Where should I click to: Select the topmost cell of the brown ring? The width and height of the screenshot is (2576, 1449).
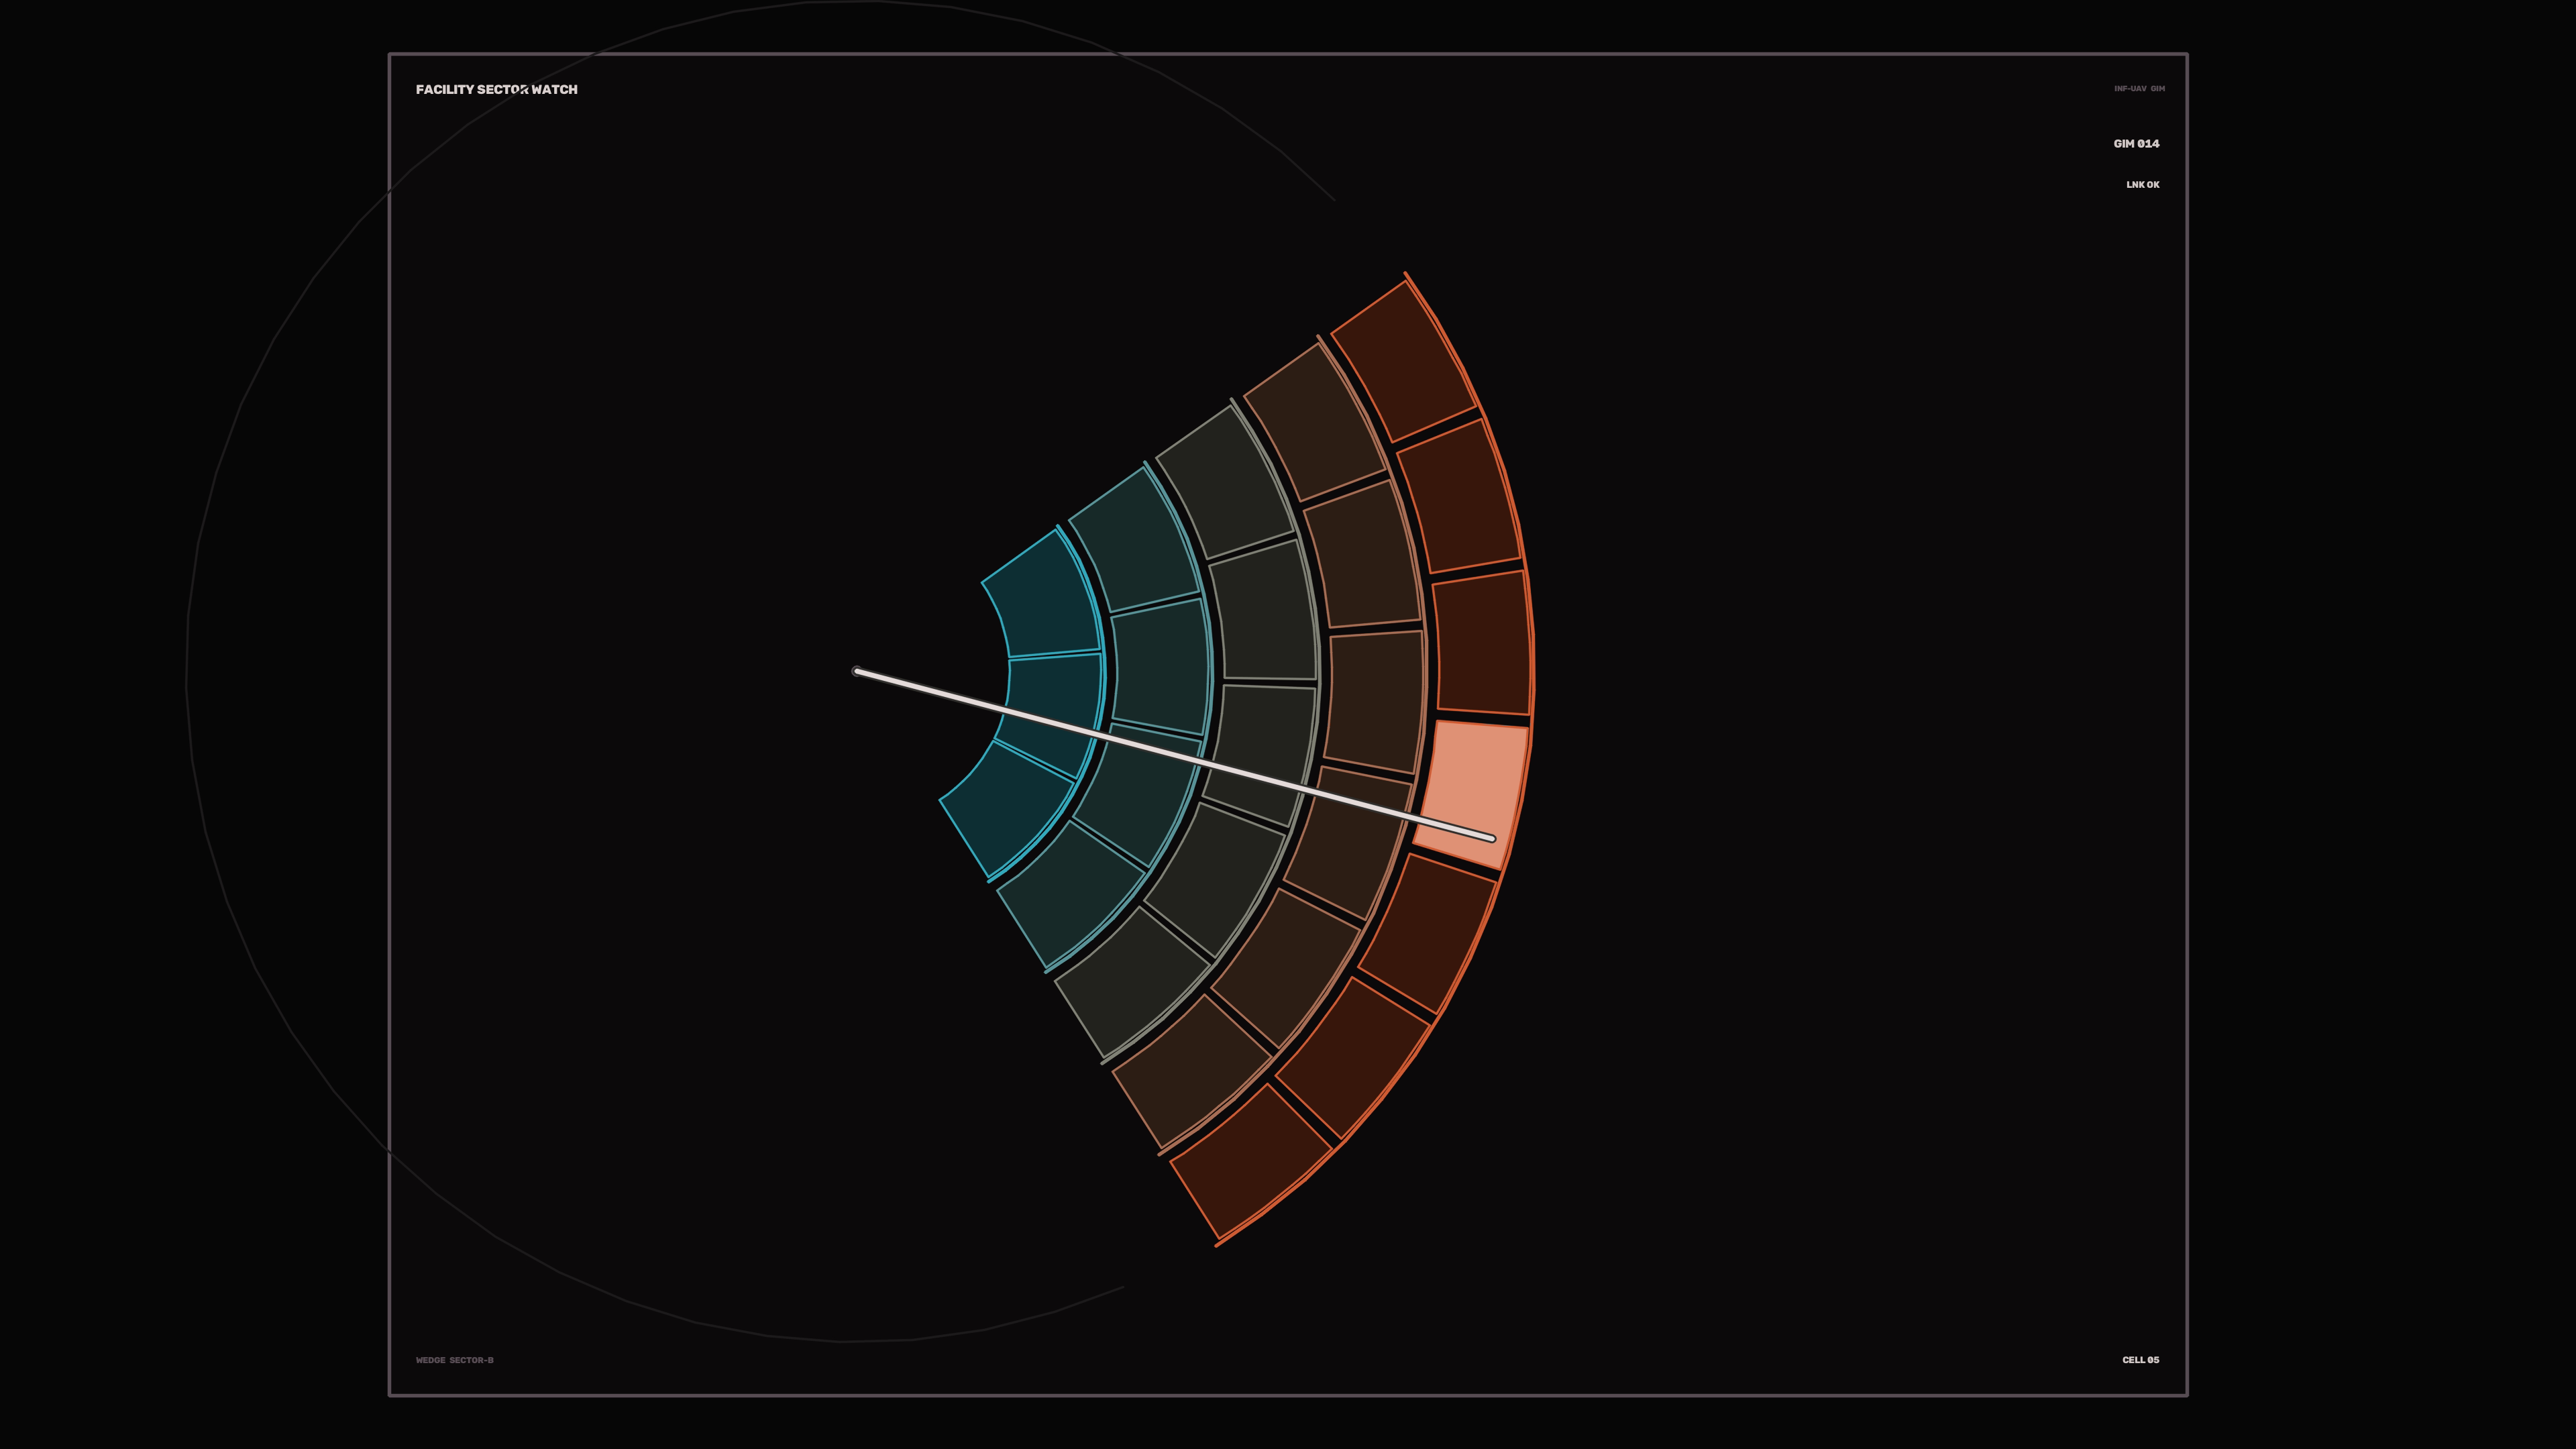[1315, 422]
